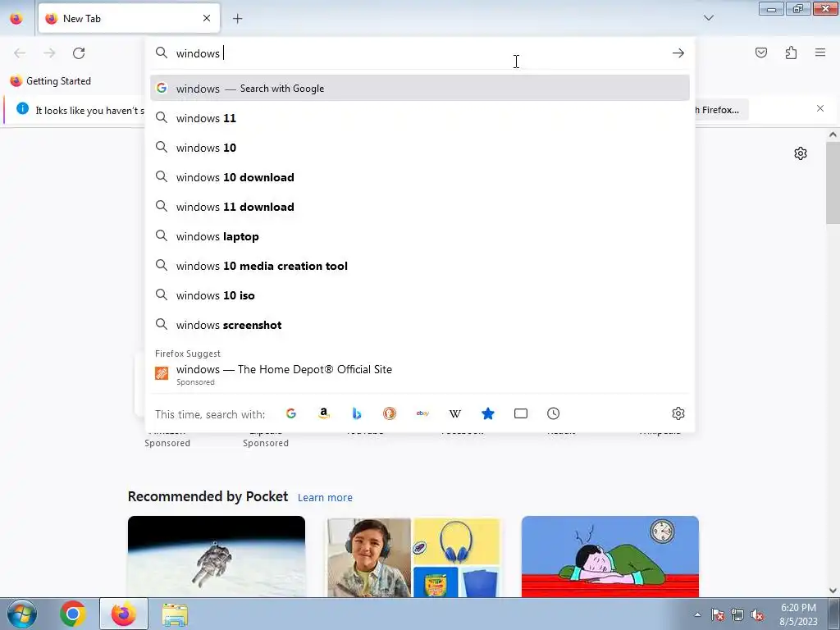The image size is (840, 630).
Task: Click Learn more link by Pocket
Action: click(x=325, y=498)
